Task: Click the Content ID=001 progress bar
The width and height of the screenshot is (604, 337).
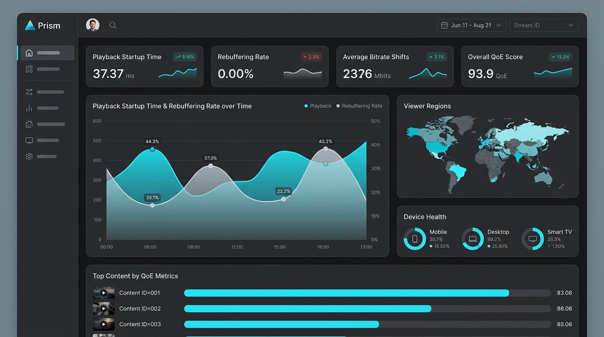Action: 367,293
